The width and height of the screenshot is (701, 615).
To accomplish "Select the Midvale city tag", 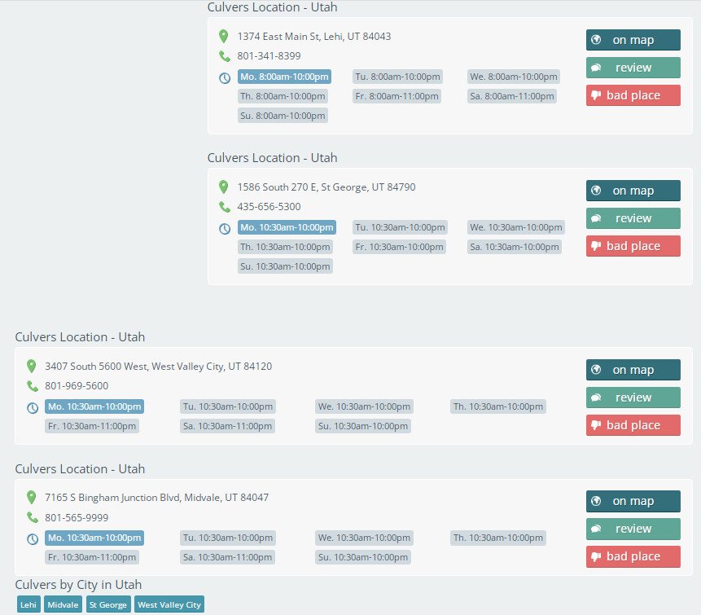I will 63,604.
